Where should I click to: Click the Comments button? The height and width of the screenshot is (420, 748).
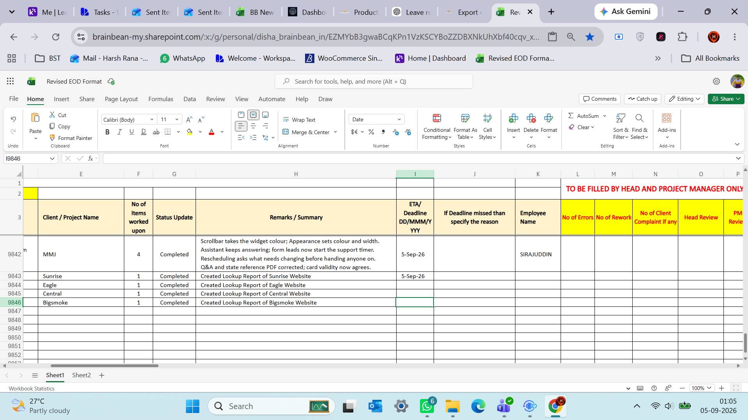pyautogui.click(x=600, y=99)
